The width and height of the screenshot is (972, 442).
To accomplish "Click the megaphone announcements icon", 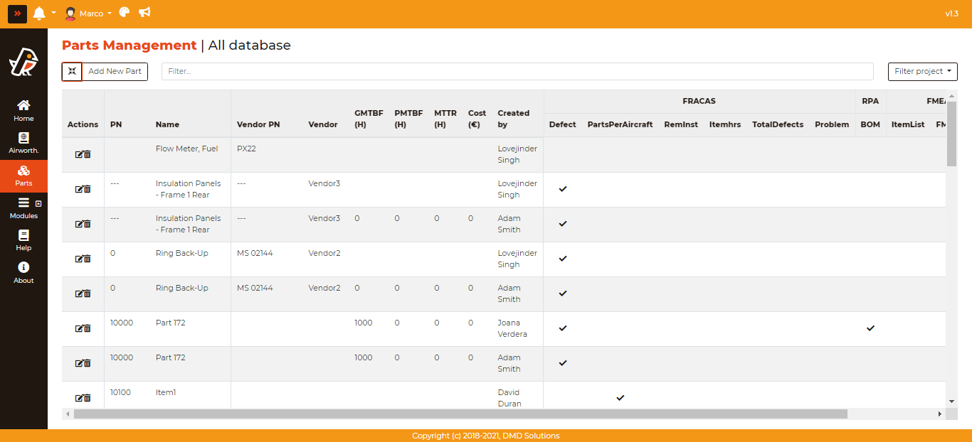I will pos(144,13).
